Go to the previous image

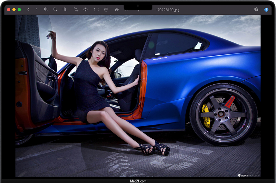click(x=28, y=10)
